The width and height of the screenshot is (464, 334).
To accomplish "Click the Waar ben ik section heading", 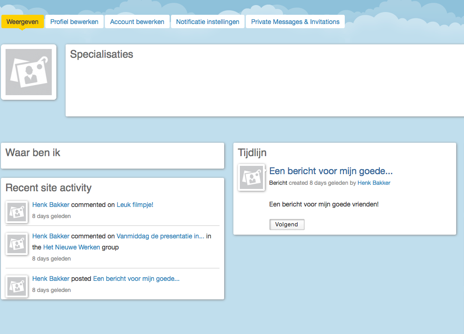I will 33,152.
